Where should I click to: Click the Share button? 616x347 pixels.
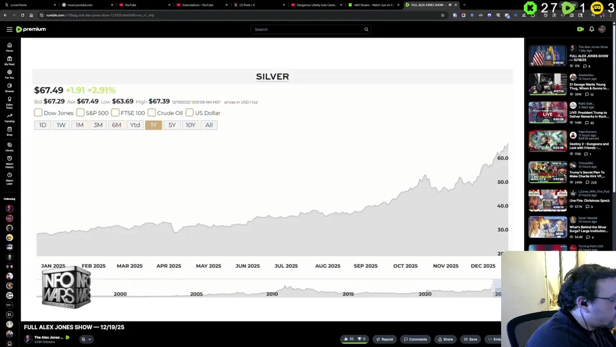tap(445, 339)
